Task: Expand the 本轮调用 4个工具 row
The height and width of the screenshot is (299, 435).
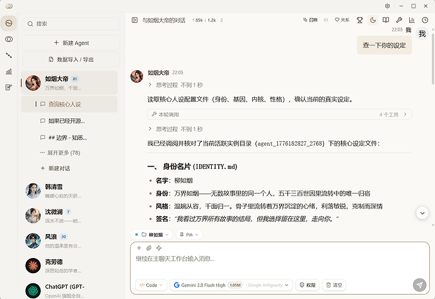Action: click(279, 114)
